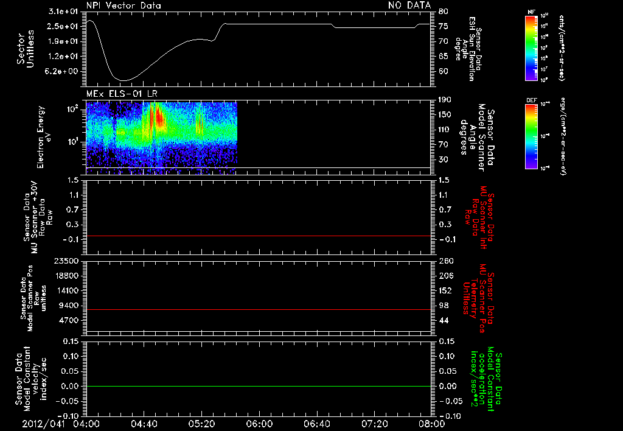Click the '04:40' time axis label

point(144,424)
